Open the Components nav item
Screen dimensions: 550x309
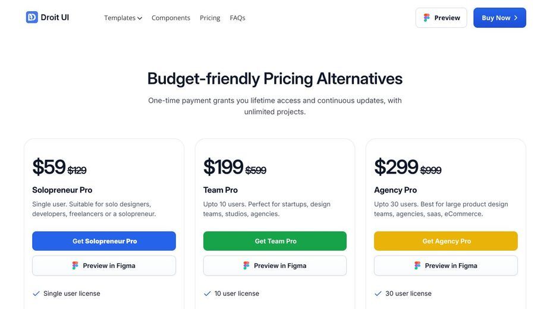[171, 18]
